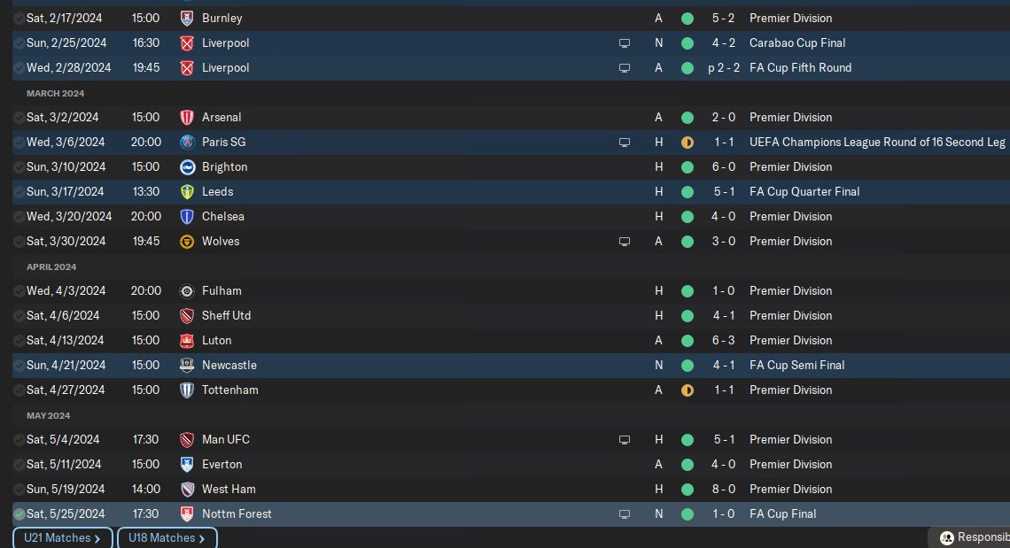Toggle the checkmark beside the 3/2/2024 Arsenal match
The image size is (1010, 548).
click(19, 117)
